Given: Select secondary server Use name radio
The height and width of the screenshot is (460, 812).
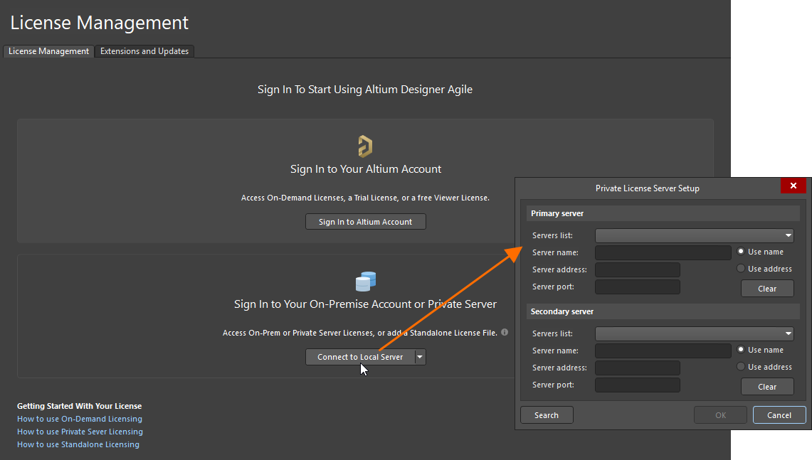Looking at the screenshot, I should tap(741, 350).
